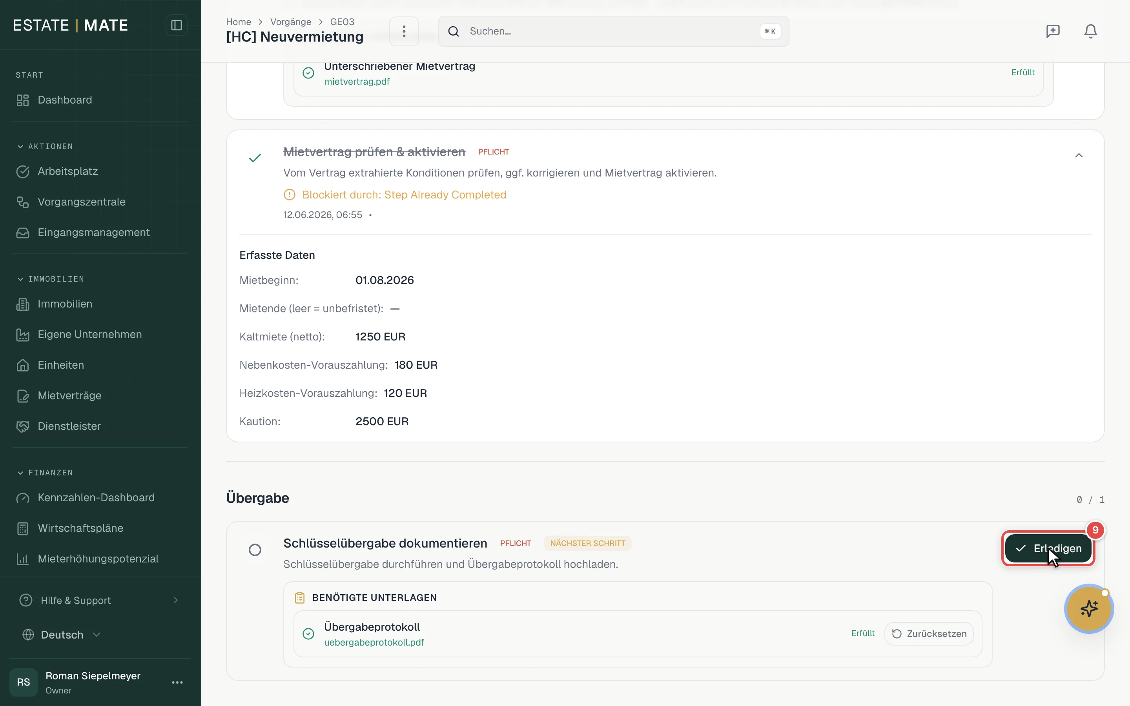Open Vorgangszentrale
The image size is (1130, 706).
(x=82, y=202)
